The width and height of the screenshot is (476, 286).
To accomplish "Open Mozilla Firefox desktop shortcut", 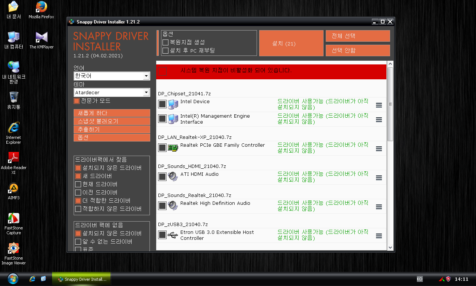I will 41,10.
